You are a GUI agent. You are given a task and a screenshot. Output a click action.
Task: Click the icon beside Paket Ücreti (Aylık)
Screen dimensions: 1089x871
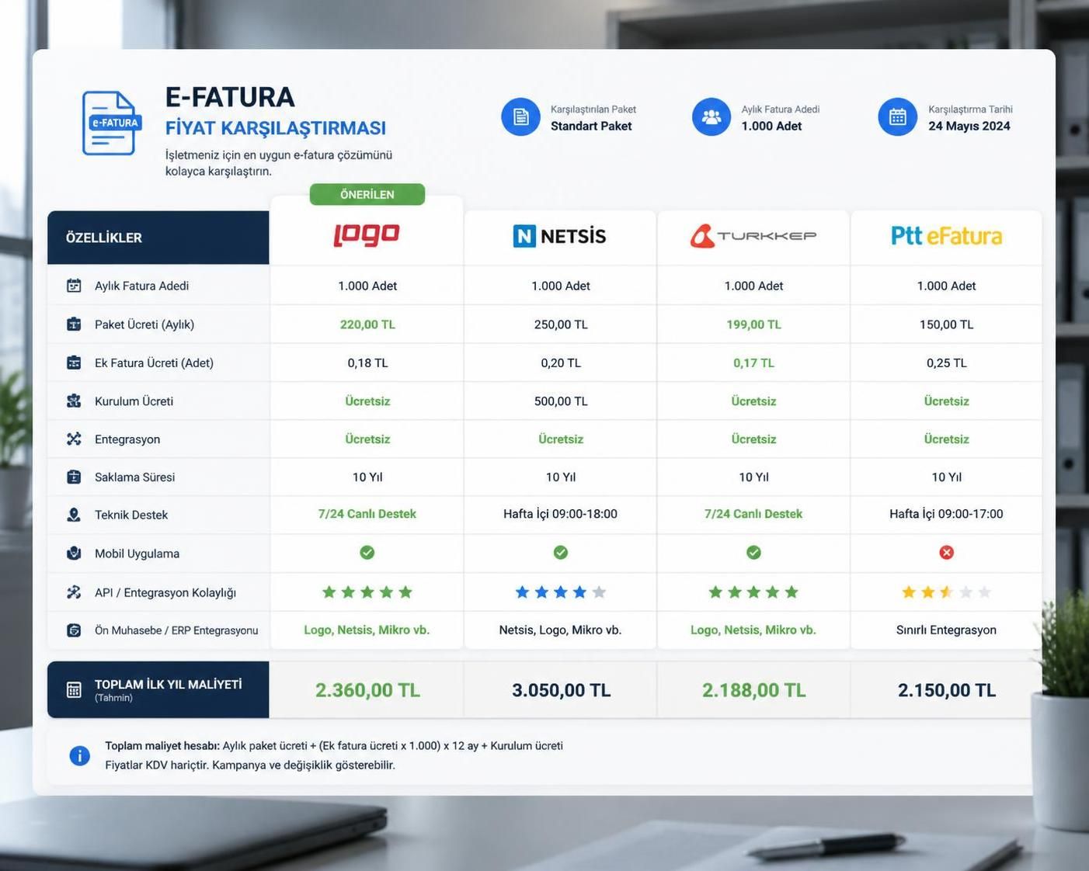pyautogui.click(x=74, y=324)
